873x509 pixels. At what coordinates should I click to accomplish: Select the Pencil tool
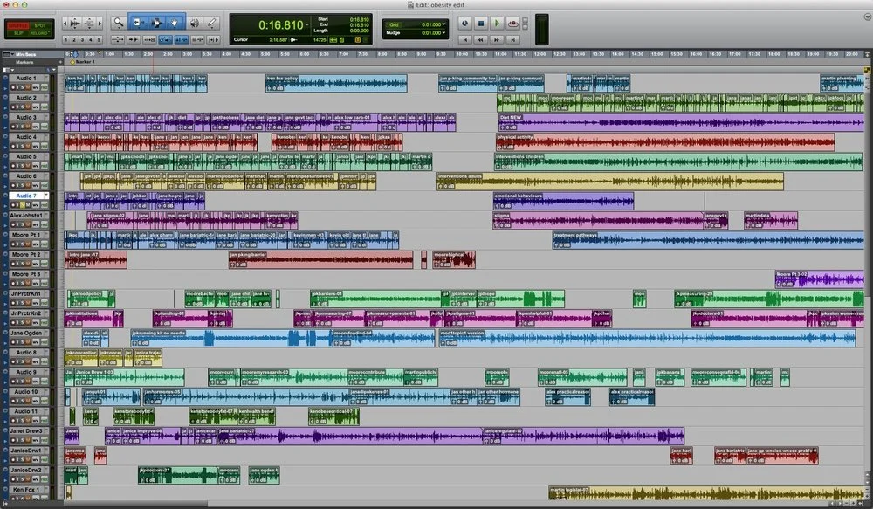click(x=211, y=23)
